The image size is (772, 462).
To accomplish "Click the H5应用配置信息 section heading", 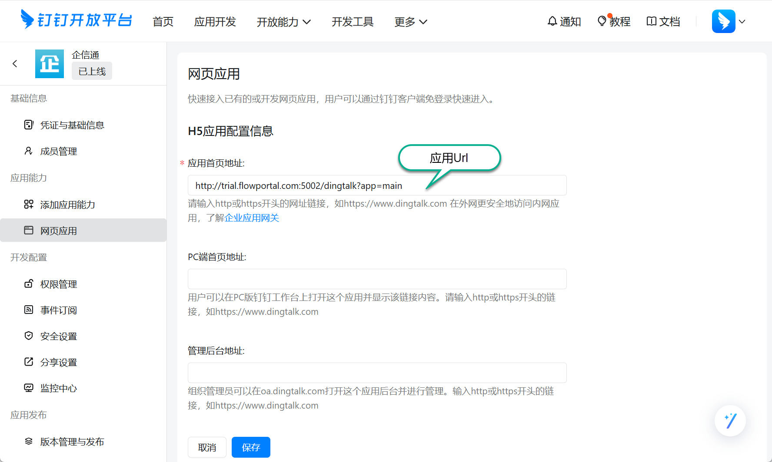I will (230, 131).
